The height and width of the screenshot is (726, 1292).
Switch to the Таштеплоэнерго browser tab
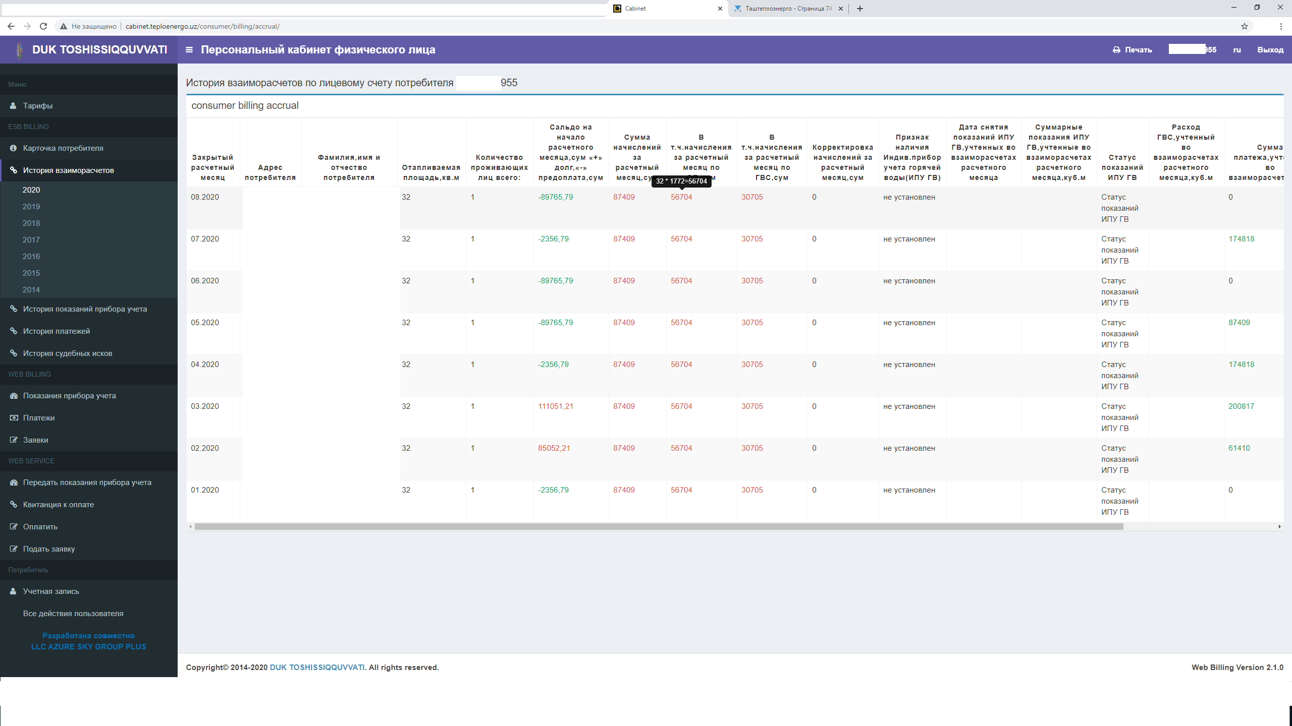pos(787,9)
